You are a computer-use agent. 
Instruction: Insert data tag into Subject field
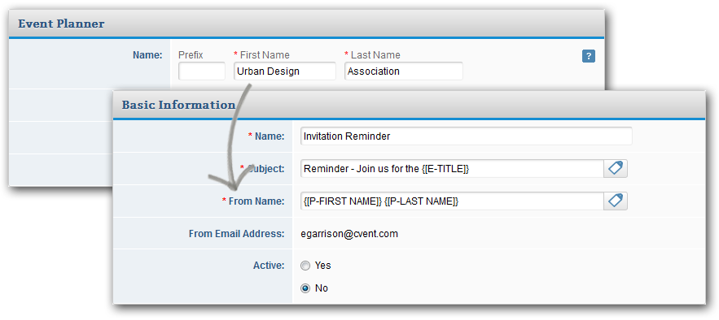(616, 169)
